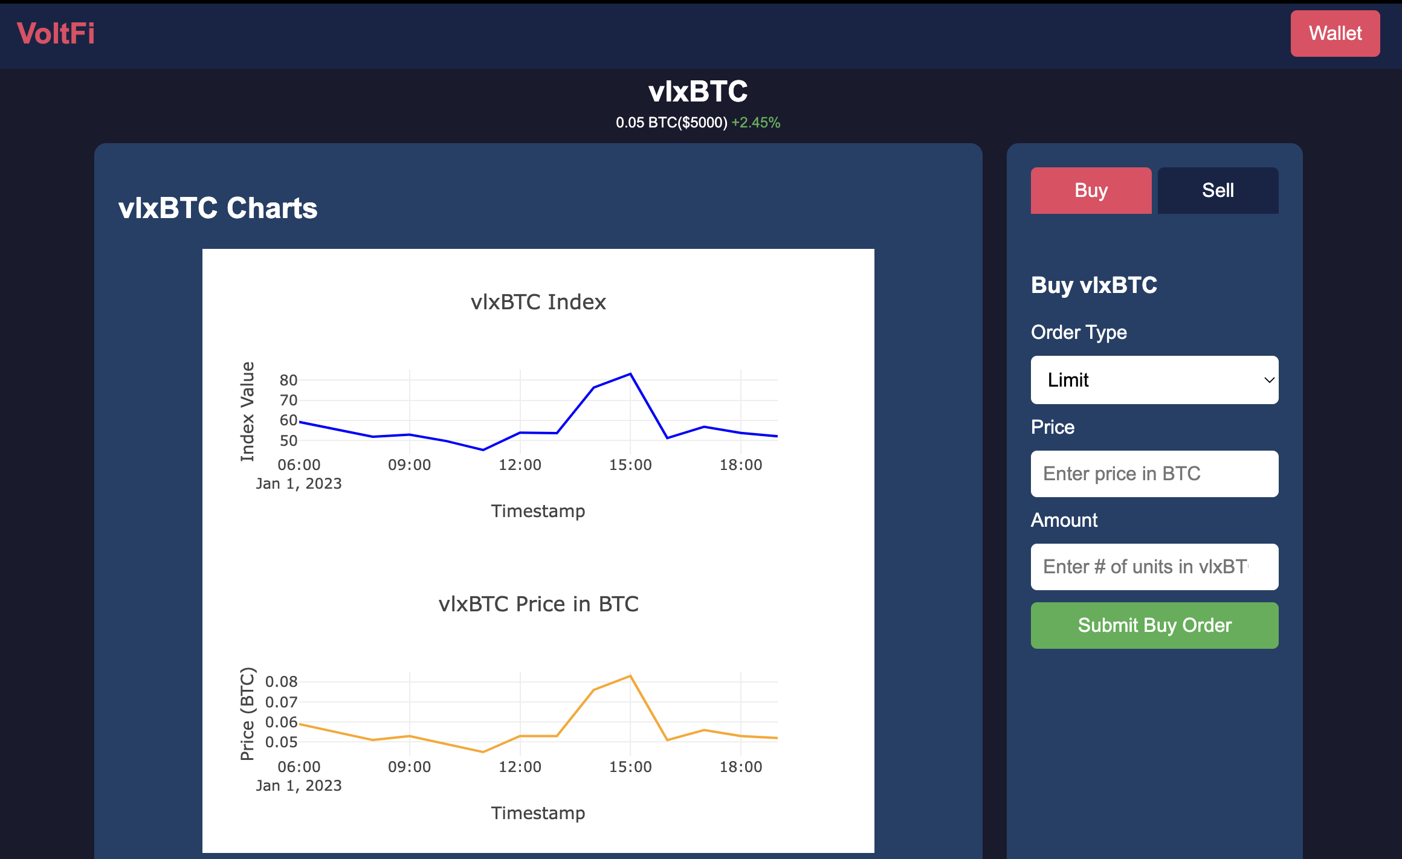Click the Timestamp label under the Index chart
The height and width of the screenshot is (859, 1402).
pos(538,511)
